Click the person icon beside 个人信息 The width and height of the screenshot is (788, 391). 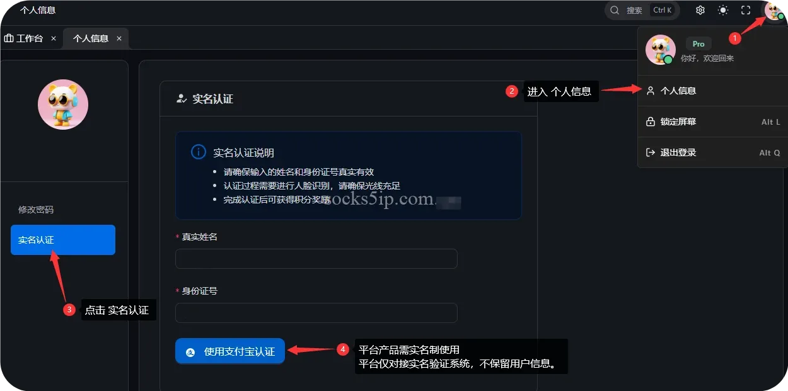coord(651,91)
